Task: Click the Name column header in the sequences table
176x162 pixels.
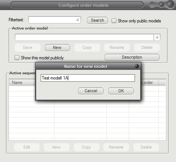Action: (x=22, y=82)
